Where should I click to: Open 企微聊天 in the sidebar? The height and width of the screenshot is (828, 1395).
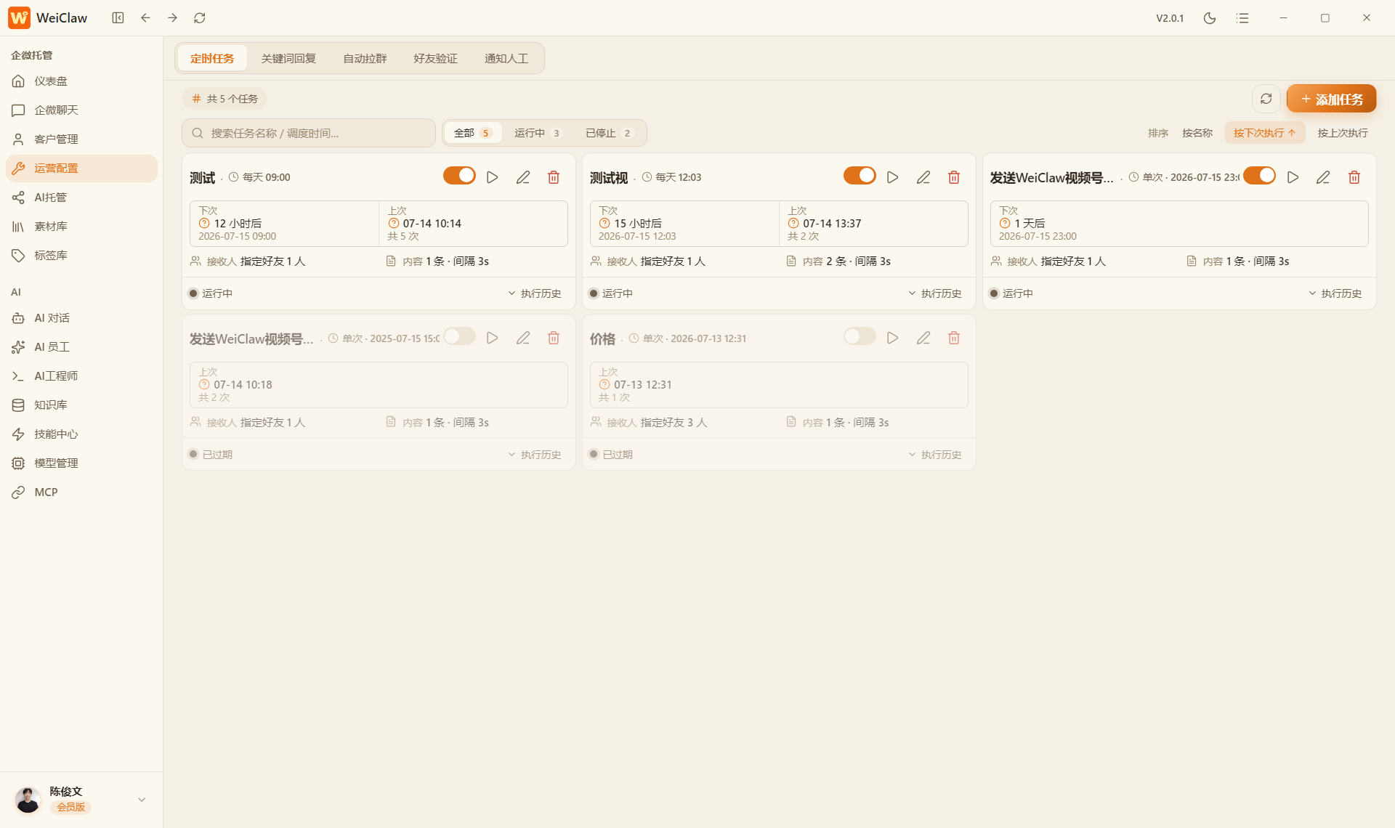click(81, 110)
